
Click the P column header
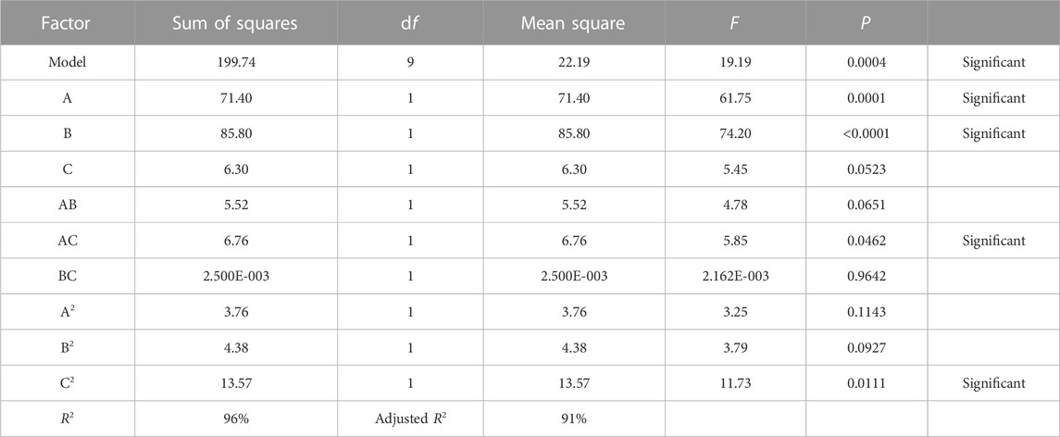click(x=867, y=24)
